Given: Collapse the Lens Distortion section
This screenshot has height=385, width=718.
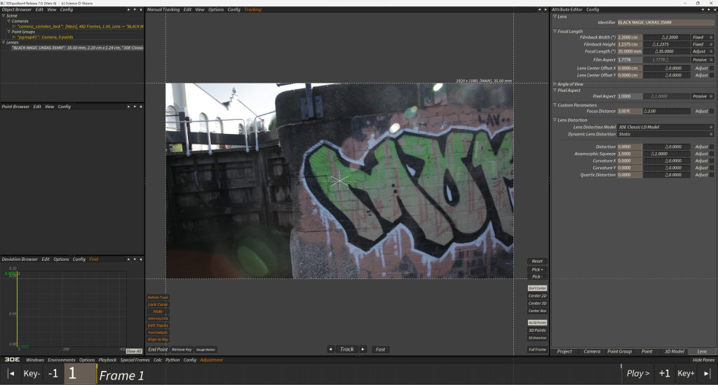Looking at the screenshot, I should [555, 120].
